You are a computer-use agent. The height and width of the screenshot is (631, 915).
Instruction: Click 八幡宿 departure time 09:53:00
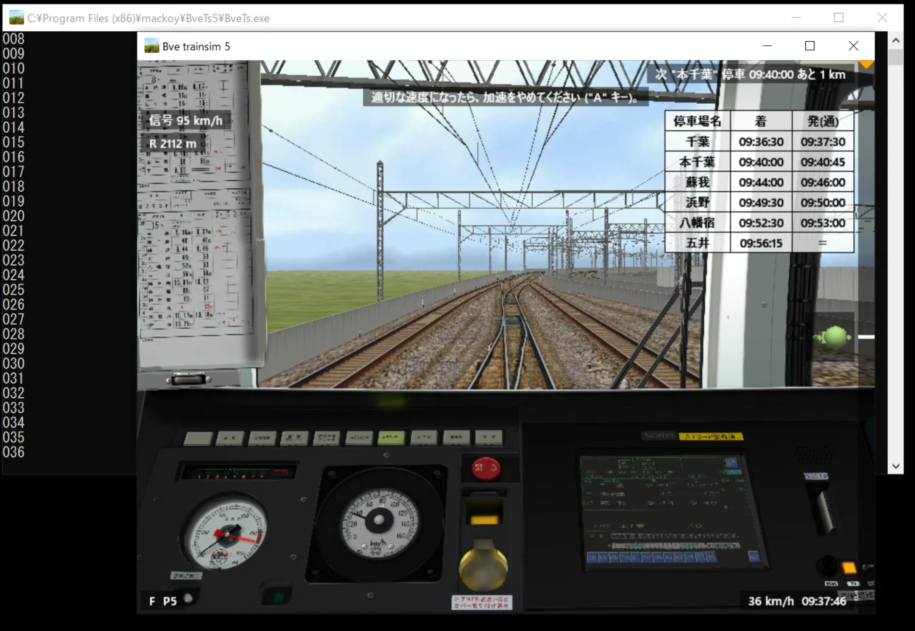click(x=823, y=222)
